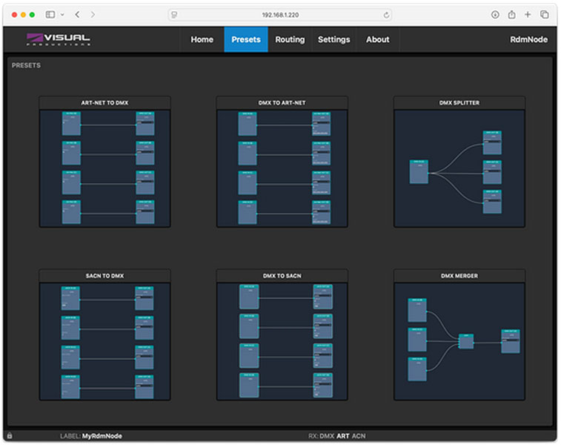Click the lock icon in status bar
Image resolution: width=561 pixels, height=445 pixels.
pyautogui.click(x=9, y=436)
